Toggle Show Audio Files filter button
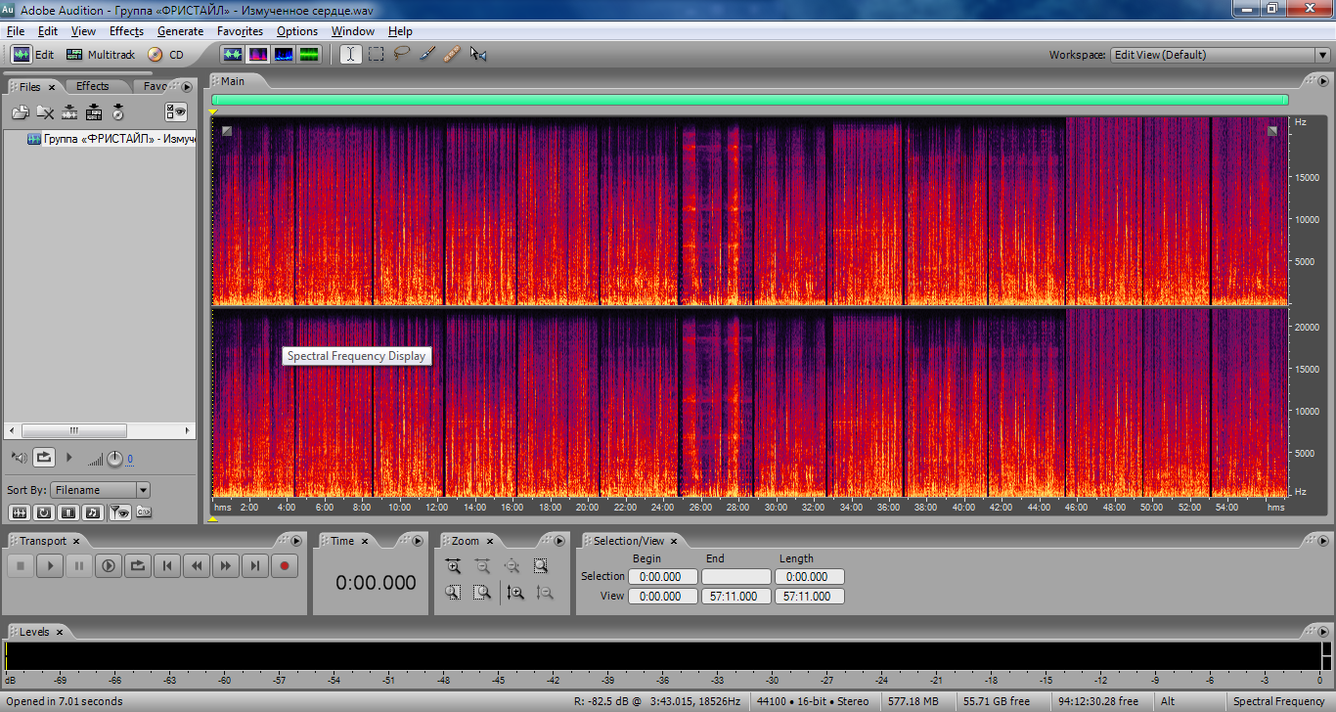Image resolution: width=1336 pixels, height=712 pixels. [x=20, y=512]
